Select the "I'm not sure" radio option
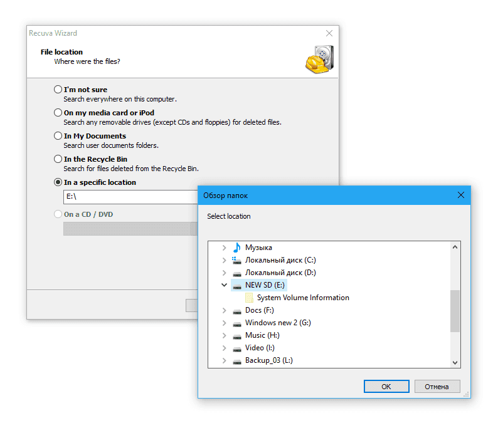 tap(58, 90)
